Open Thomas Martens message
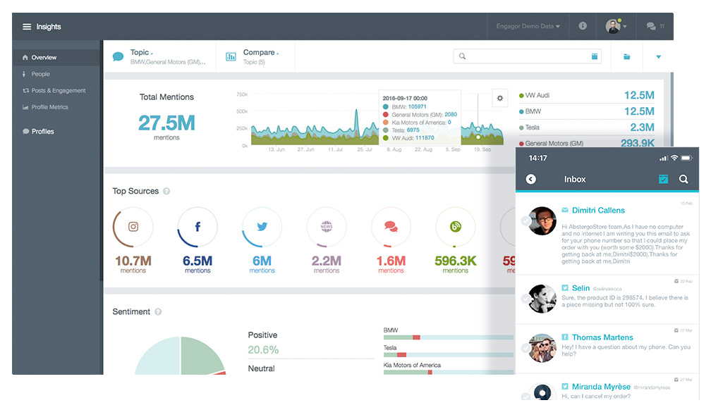Viewport: 711px width, 417px height. (x=607, y=349)
